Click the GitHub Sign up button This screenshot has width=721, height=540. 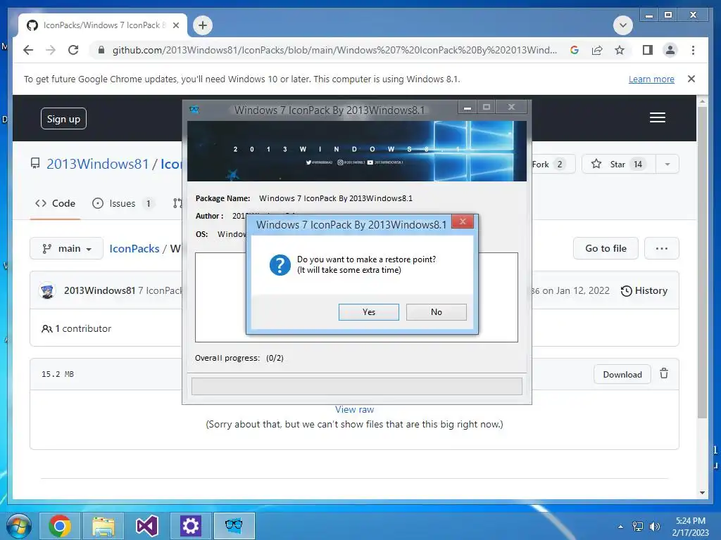pos(63,119)
